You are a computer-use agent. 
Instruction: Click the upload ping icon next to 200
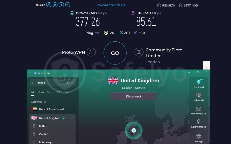135,33
